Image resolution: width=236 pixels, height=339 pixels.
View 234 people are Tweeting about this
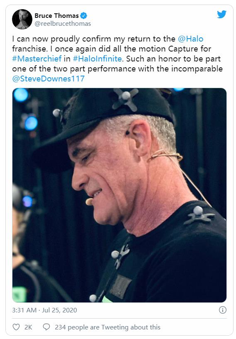(107, 327)
